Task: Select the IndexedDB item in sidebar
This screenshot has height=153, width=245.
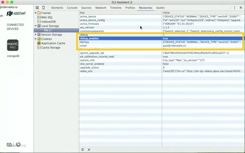Action: [48, 21]
